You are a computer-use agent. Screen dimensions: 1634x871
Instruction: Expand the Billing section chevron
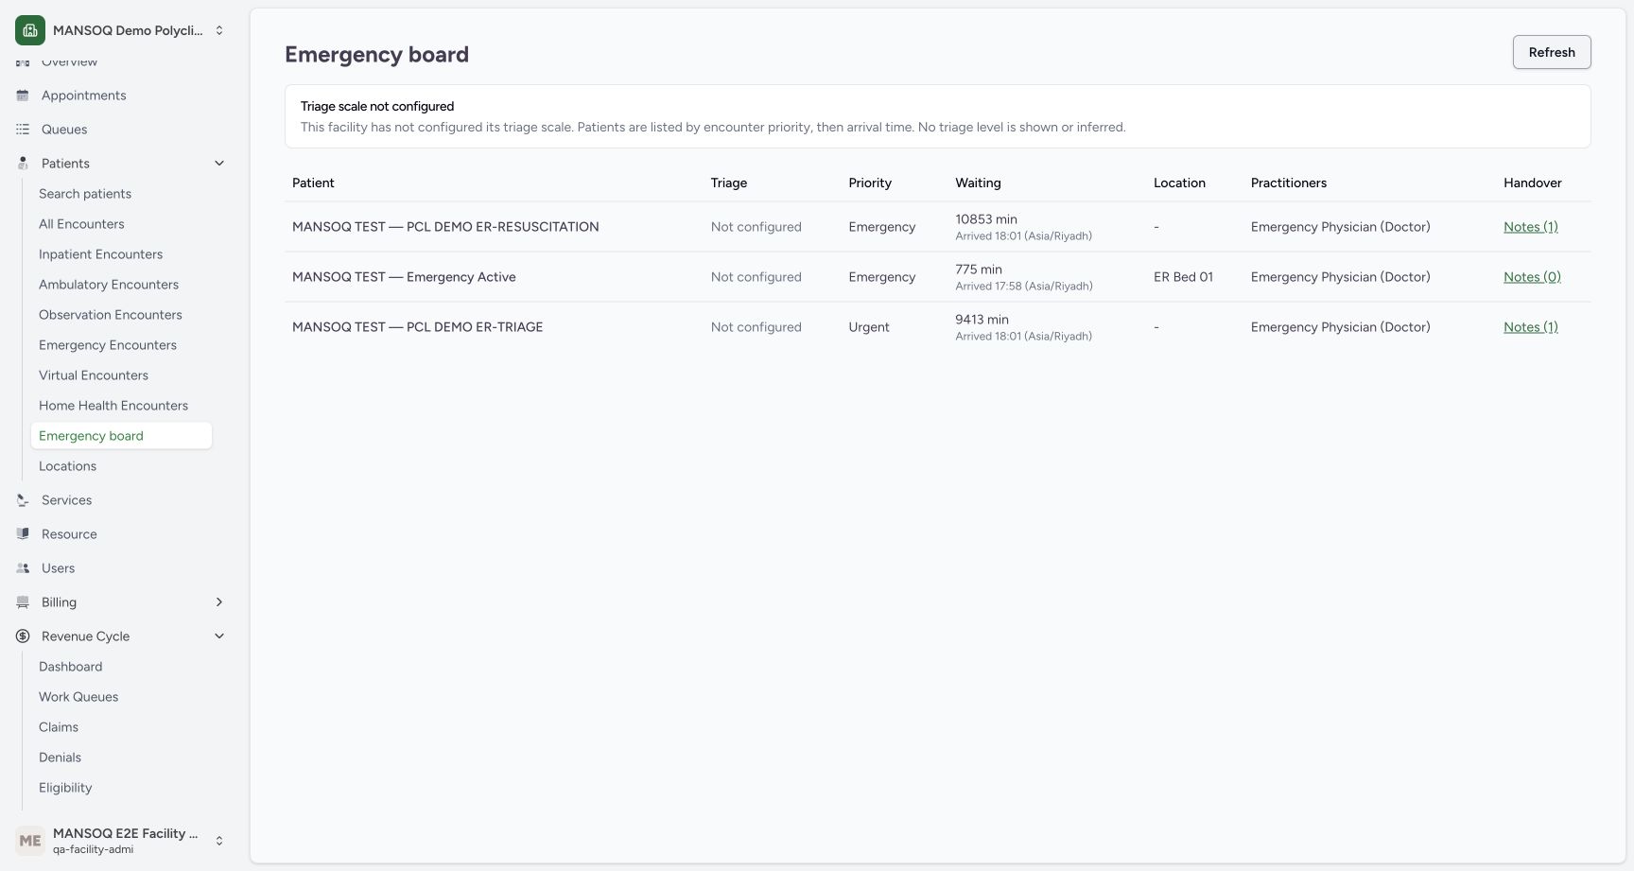(219, 602)
